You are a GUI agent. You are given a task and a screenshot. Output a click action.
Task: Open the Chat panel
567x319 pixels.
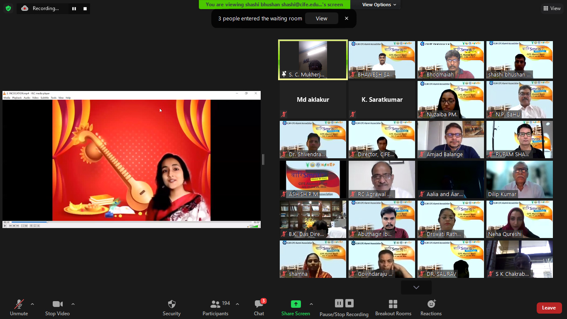pos(259,308)
